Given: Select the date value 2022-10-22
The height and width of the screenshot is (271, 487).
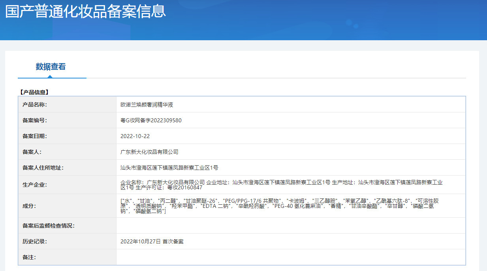Looking at the screenshot, I should [x=135, y=136].
